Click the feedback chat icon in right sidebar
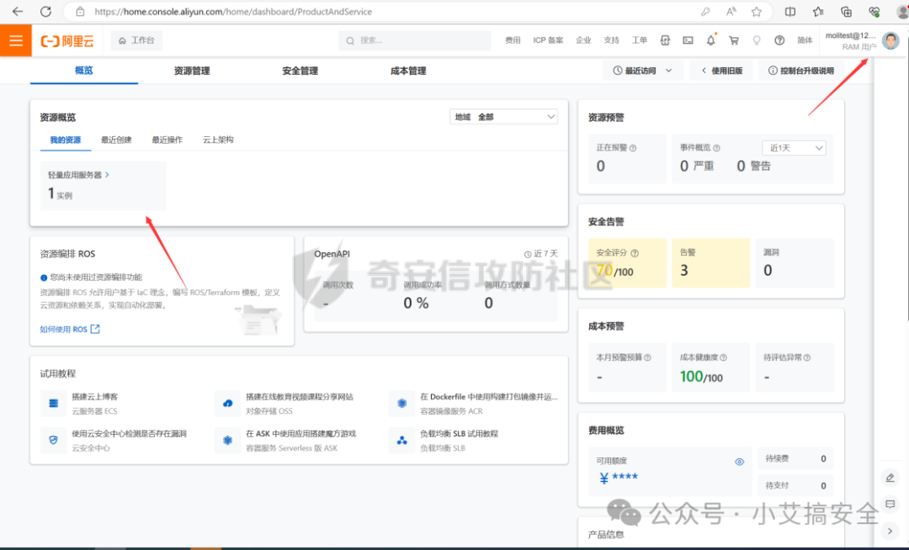This screenshot has height=550, width=909. [890, 505]
